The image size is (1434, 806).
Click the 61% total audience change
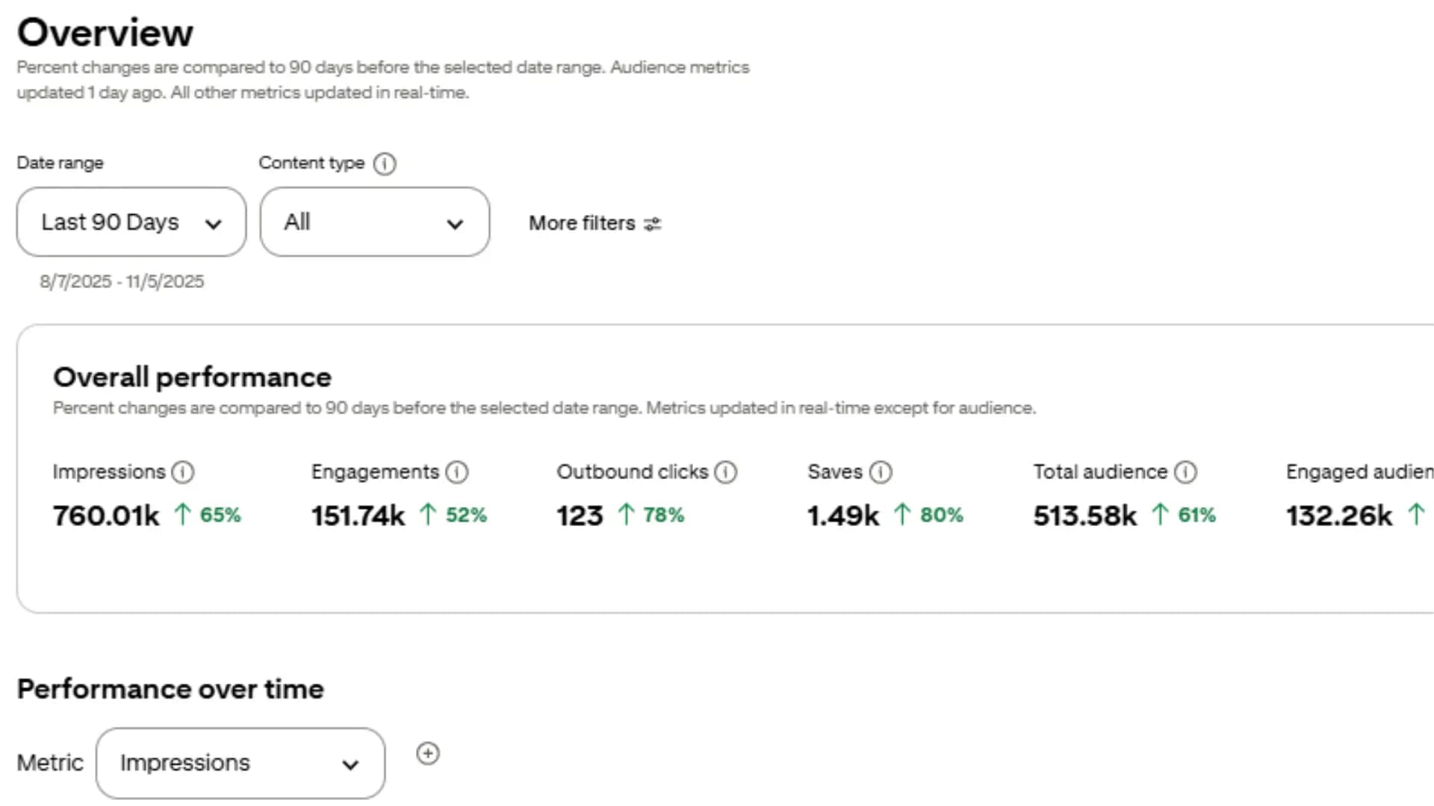click(1197, 515)
